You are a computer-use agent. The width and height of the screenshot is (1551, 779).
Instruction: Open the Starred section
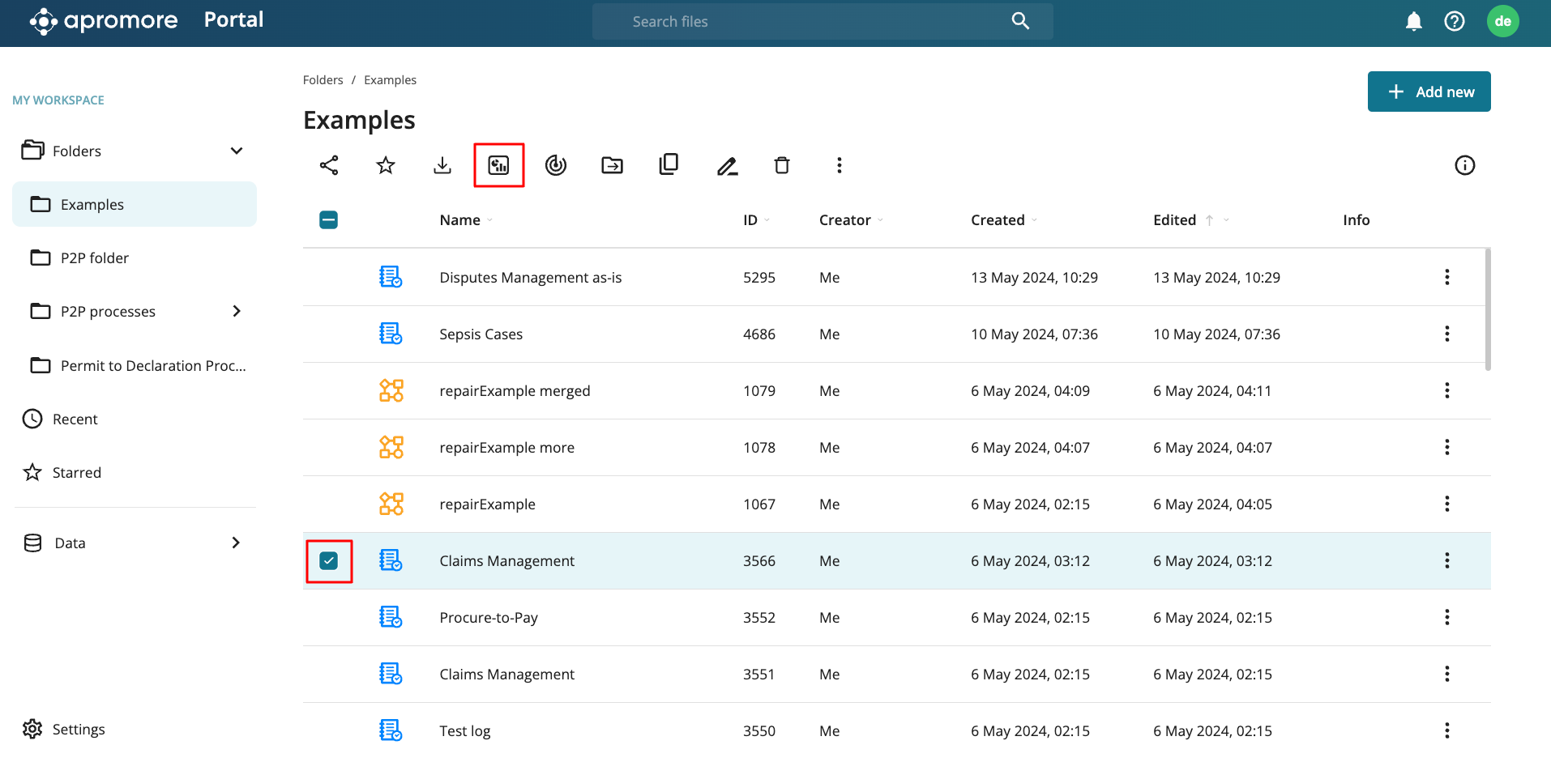click(x=76, y=472)
